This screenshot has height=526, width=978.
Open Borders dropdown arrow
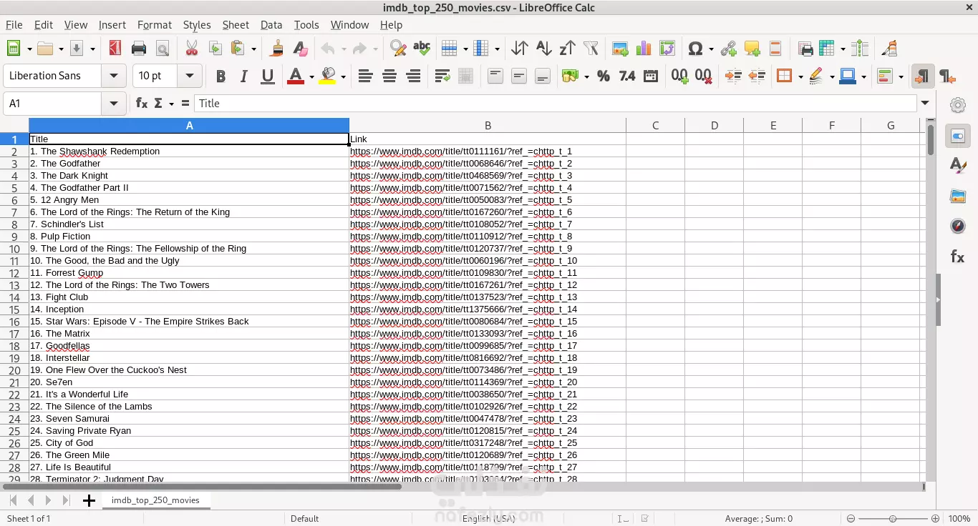800,76
